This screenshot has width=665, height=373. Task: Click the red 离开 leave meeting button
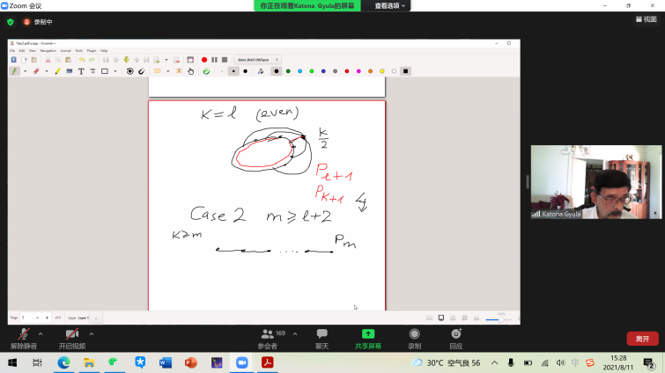641,339
